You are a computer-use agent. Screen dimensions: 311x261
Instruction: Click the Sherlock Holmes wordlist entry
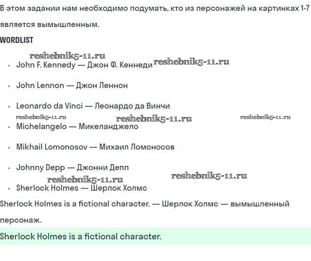point(81,188)
